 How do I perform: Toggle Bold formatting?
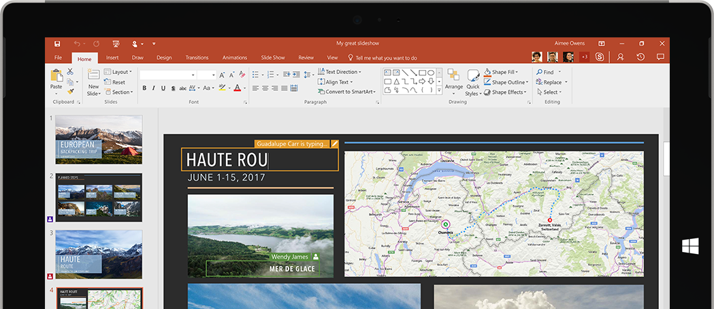click(144, 88)
